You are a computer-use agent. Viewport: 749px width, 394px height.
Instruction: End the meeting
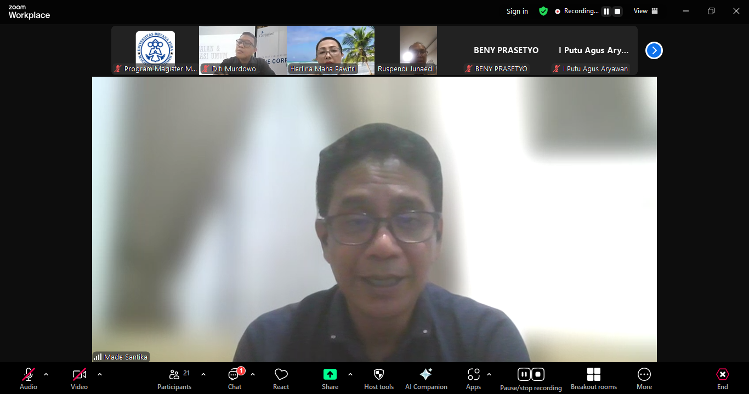(722, 379)
